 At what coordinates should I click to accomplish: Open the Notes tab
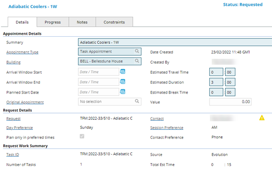[x=82, y=22]
